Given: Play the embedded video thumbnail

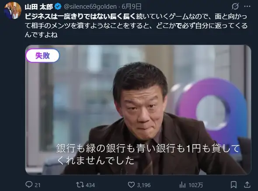Looking at the screenshot, I should (x=138, y=110).
